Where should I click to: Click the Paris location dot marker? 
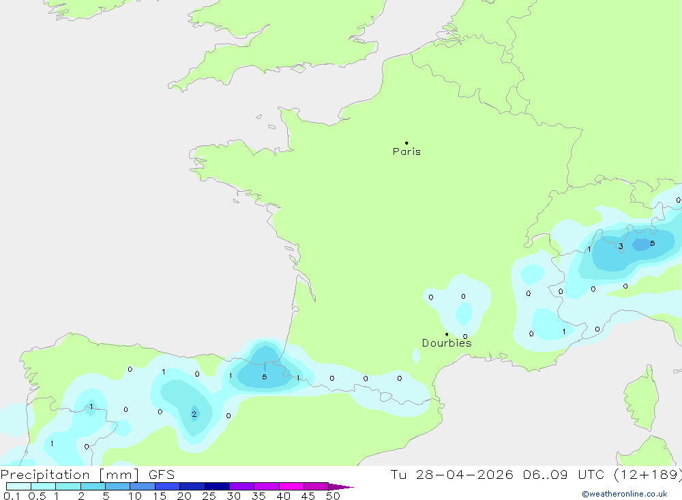click(406, 143)
